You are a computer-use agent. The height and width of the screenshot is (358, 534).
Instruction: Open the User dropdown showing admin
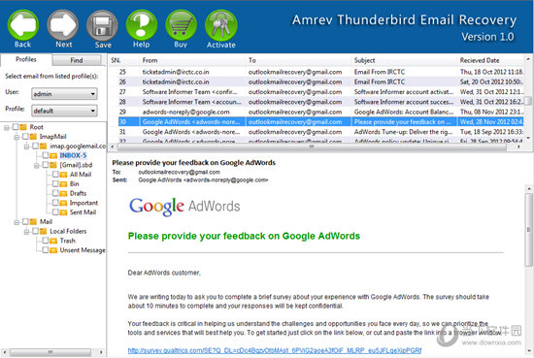pos(64,93)
